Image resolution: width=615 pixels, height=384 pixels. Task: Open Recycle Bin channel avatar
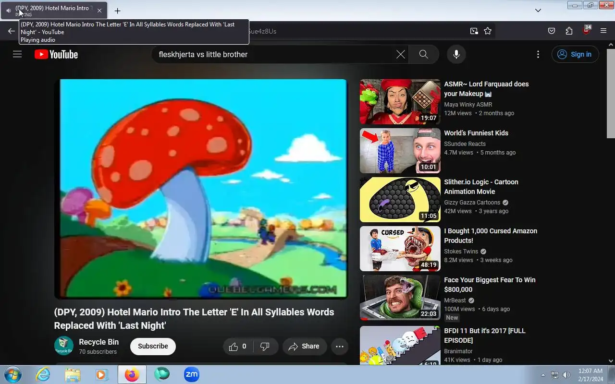point(63,346)
